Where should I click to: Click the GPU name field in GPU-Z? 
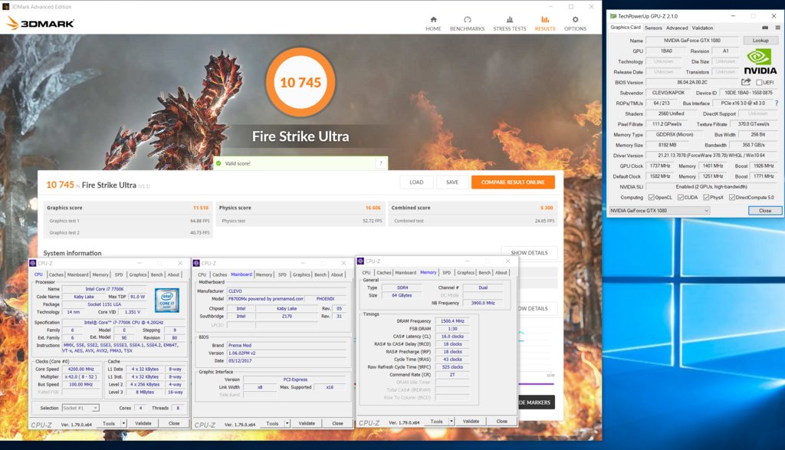(x=692, y=41)
